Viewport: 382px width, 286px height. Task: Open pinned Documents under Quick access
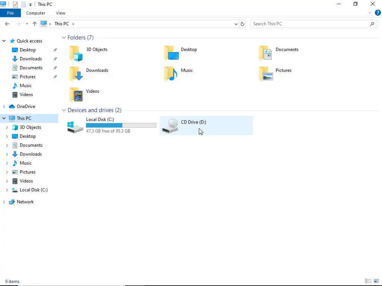[x=31, y=68]
